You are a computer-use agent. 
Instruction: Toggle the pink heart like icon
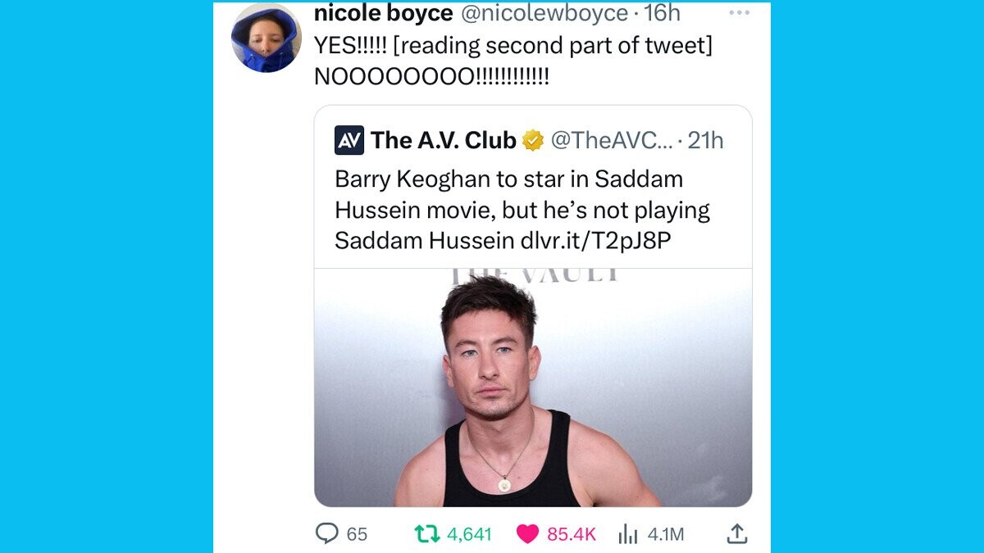pyautogui.click(x=527, y=534)
